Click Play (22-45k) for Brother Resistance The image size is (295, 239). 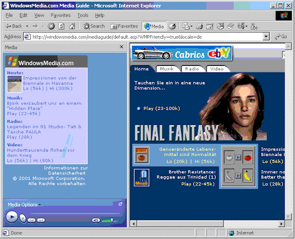(198, 184)
